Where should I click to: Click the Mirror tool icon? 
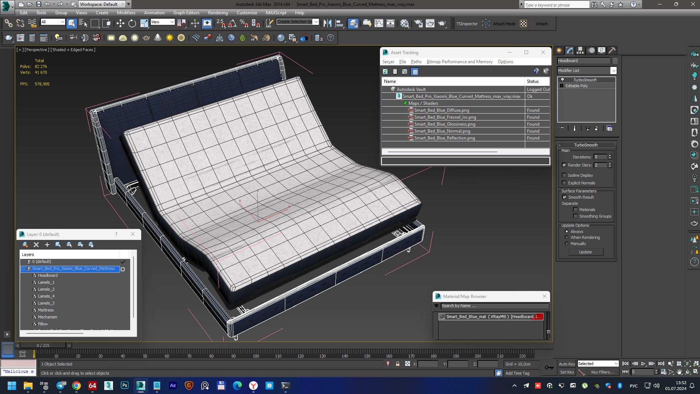(327, 24)
